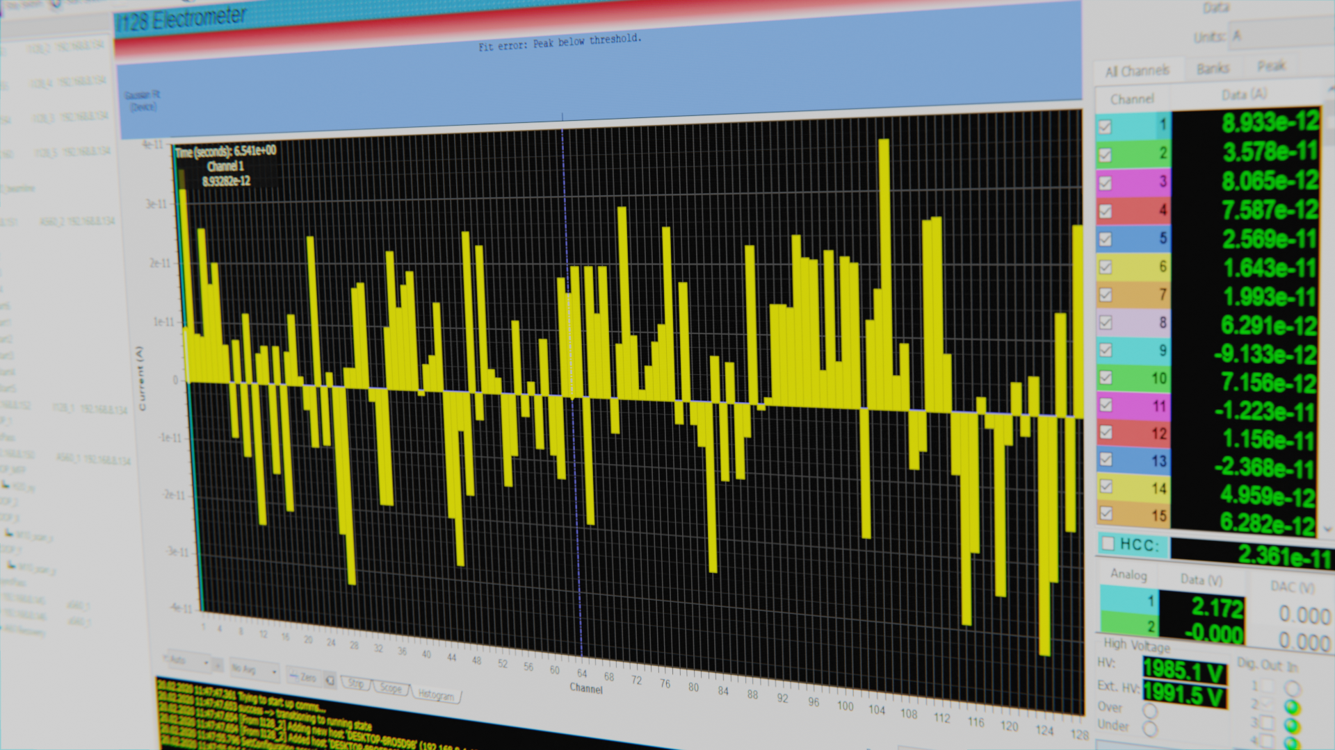The image size is (1335, 750).
Task: Enable the HCC checkbox
Action: pyautogui.click(x=1108, y=543)
